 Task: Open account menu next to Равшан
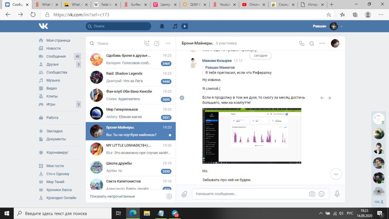[342, 26]
